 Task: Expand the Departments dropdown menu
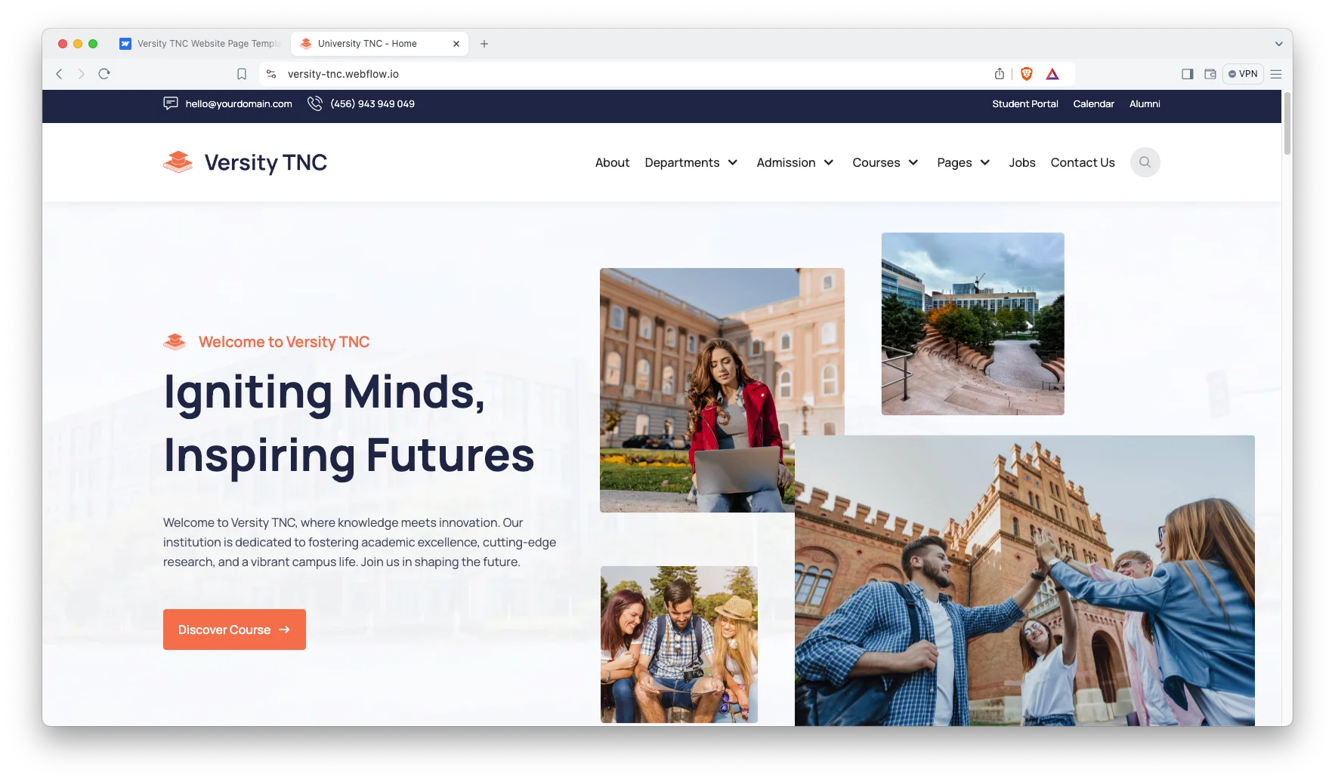691,162
